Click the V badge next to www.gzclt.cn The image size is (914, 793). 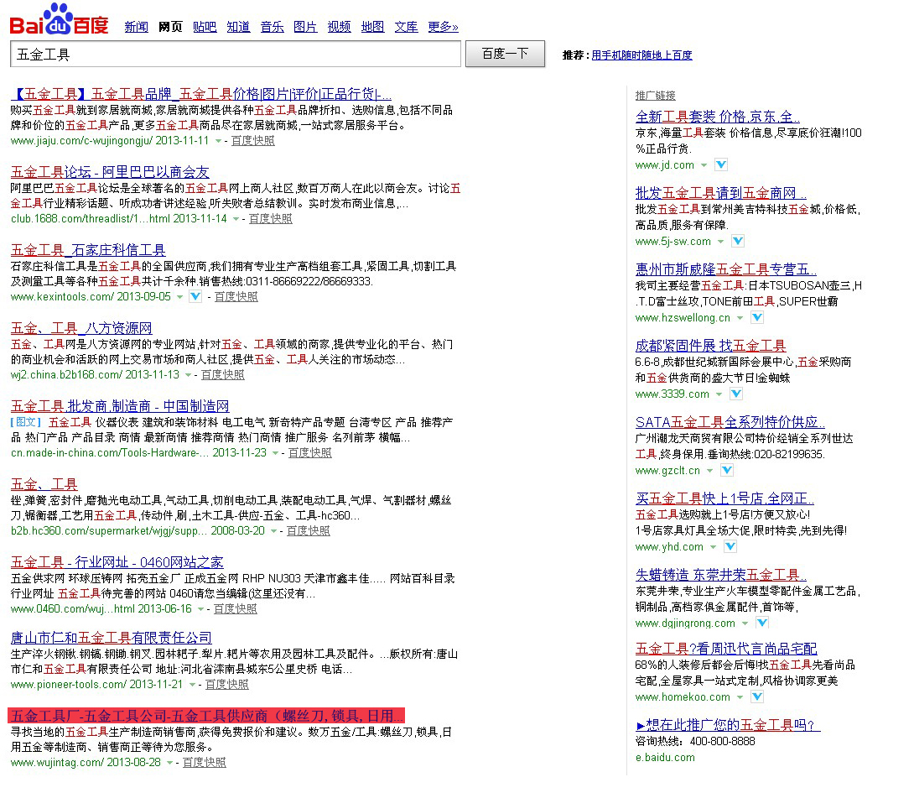(726, 471)
